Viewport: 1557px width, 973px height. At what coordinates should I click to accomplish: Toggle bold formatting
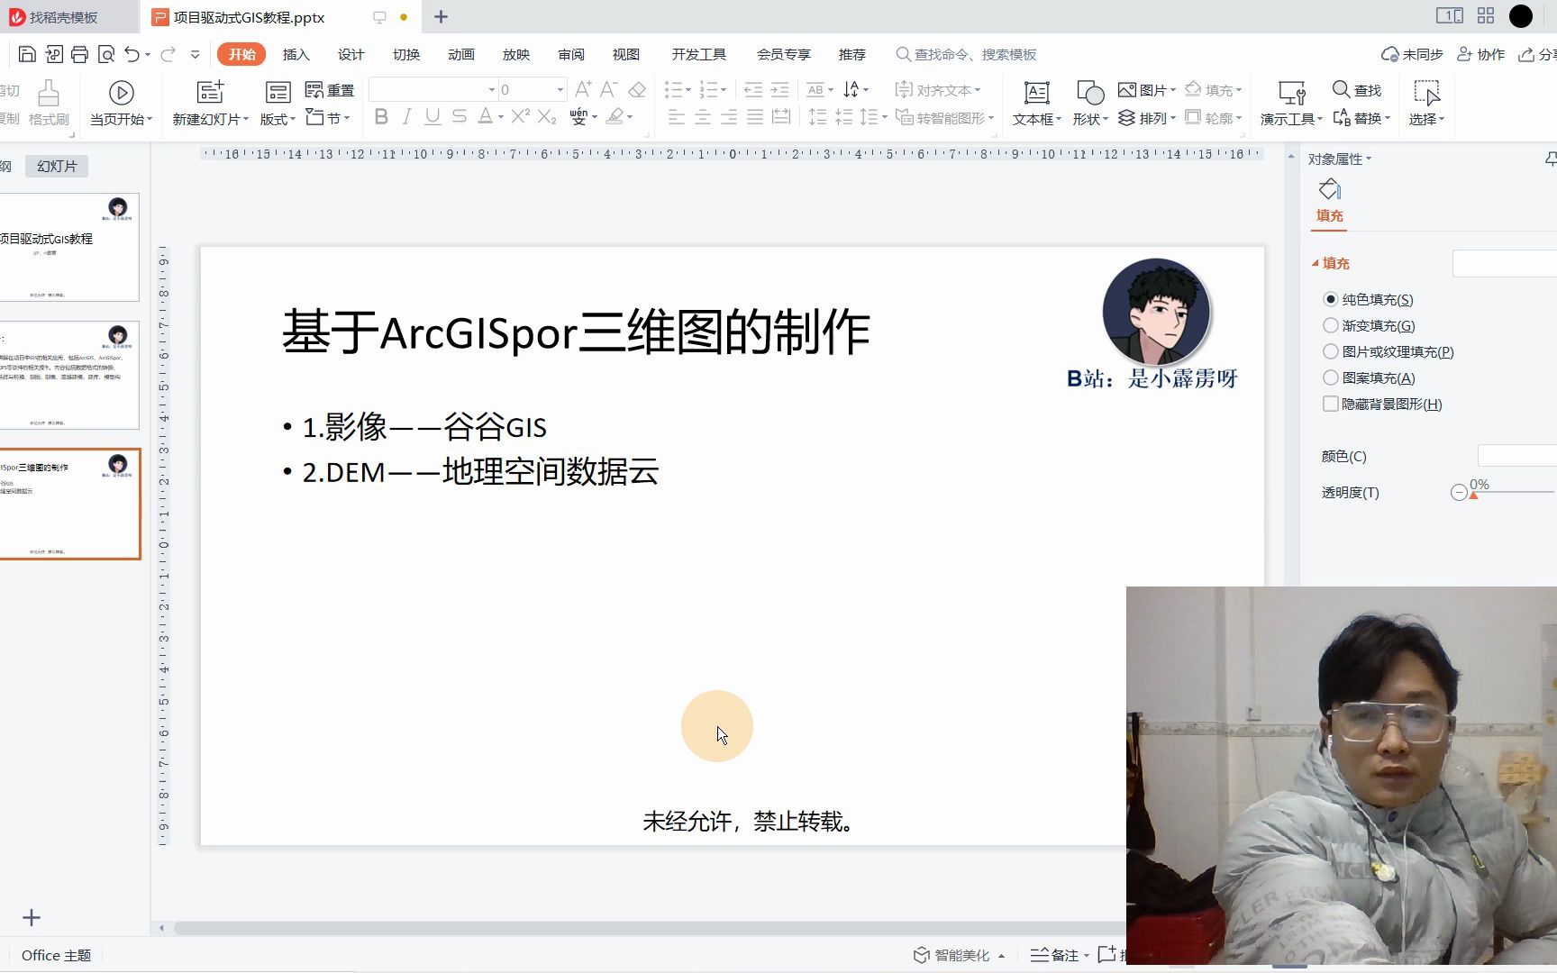point(381,116)
